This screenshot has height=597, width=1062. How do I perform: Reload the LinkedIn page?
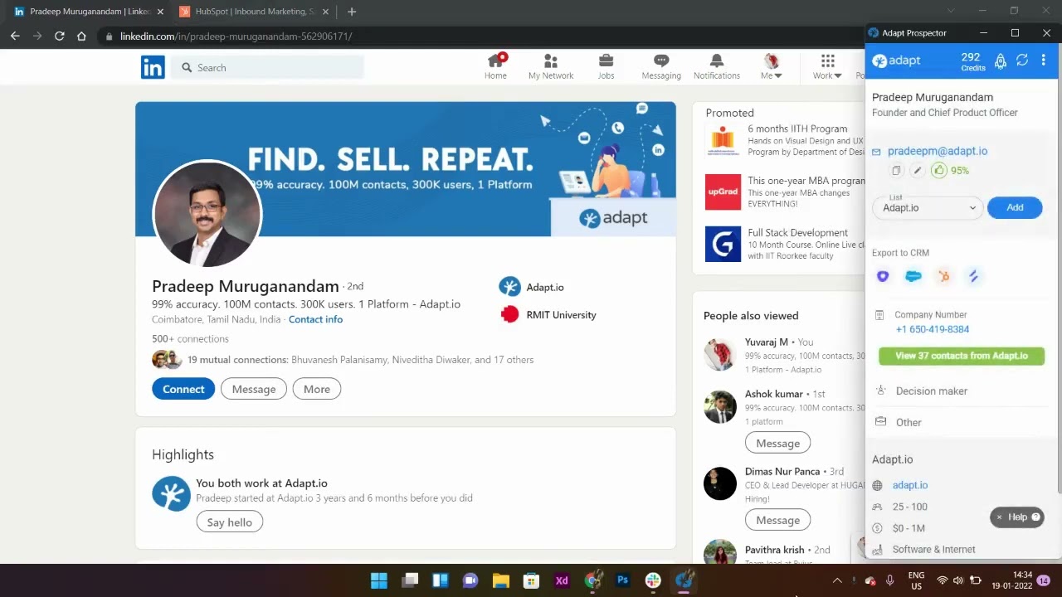tap(59, 36)
